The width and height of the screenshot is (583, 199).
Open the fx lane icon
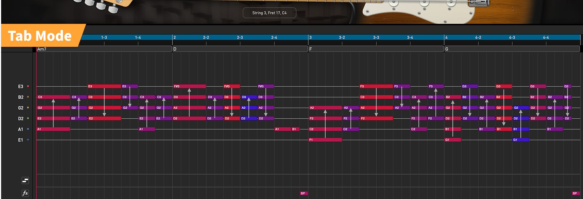[25, 193]
